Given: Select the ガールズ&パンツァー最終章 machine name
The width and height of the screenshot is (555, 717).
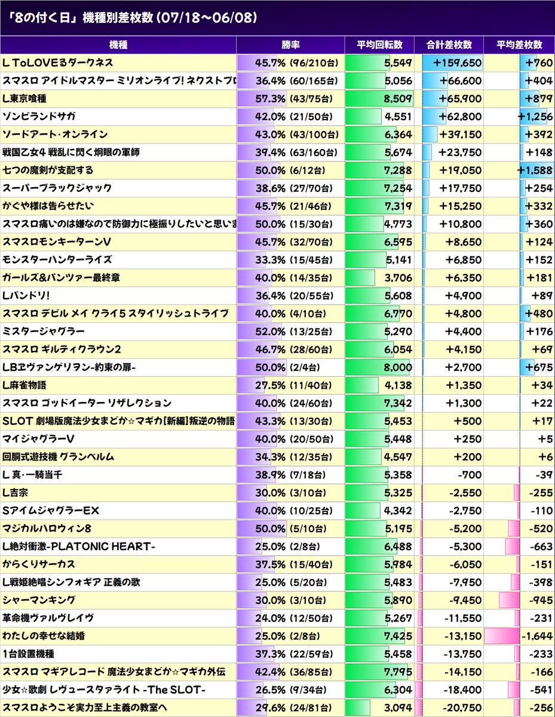Looking at the screenshot, I should tap(61, 277).
